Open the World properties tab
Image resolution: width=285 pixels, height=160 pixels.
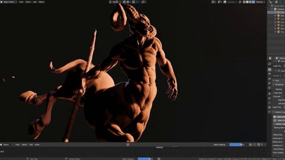point(269,88)
